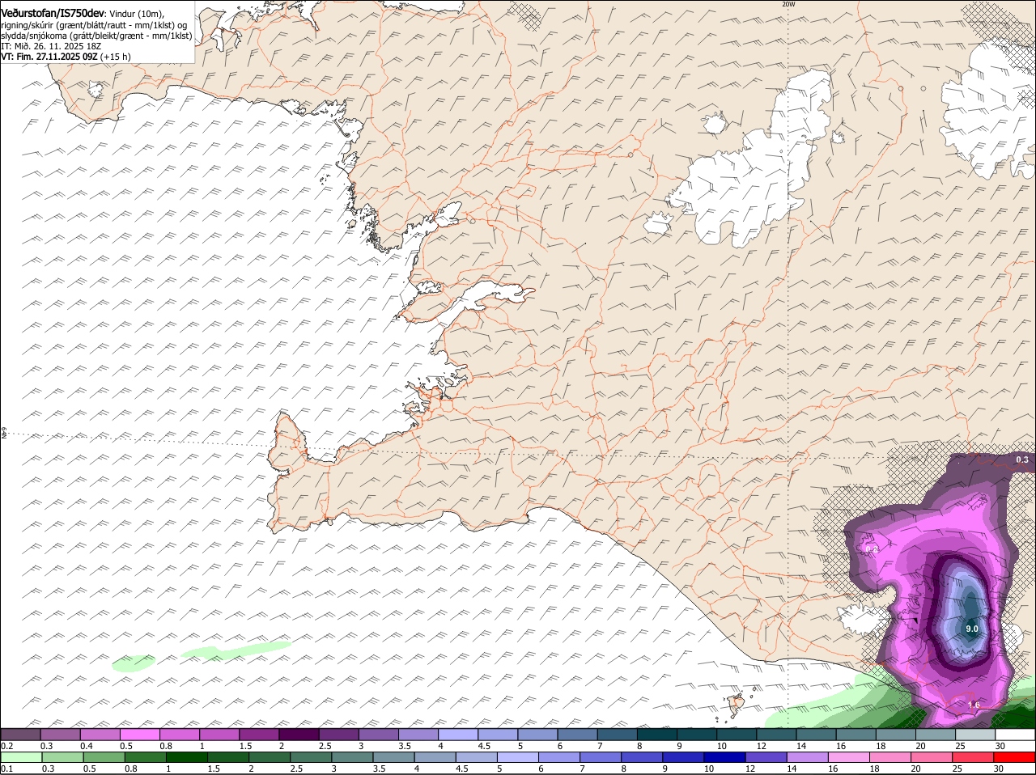The width and height of the screenshot is (1036, 775).
Task: Click the 1.6 precipitation value label
Action: [x=974, y=705]
